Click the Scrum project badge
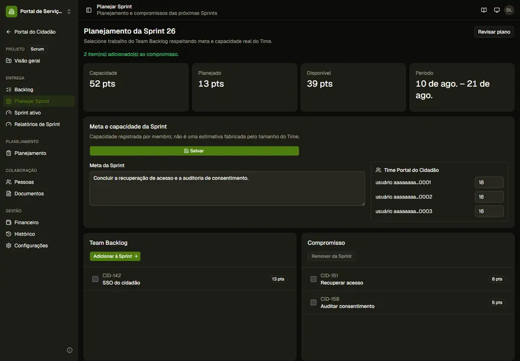 point(37,49)
